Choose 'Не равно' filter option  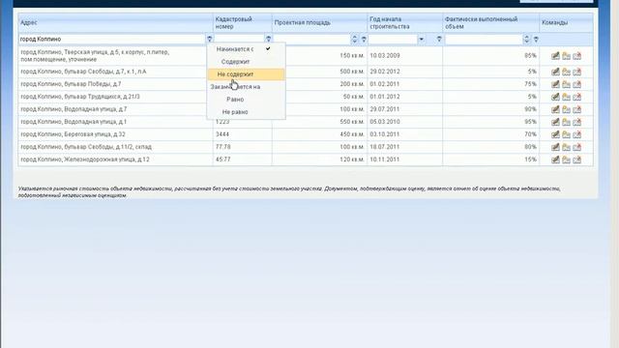[246, 112]
